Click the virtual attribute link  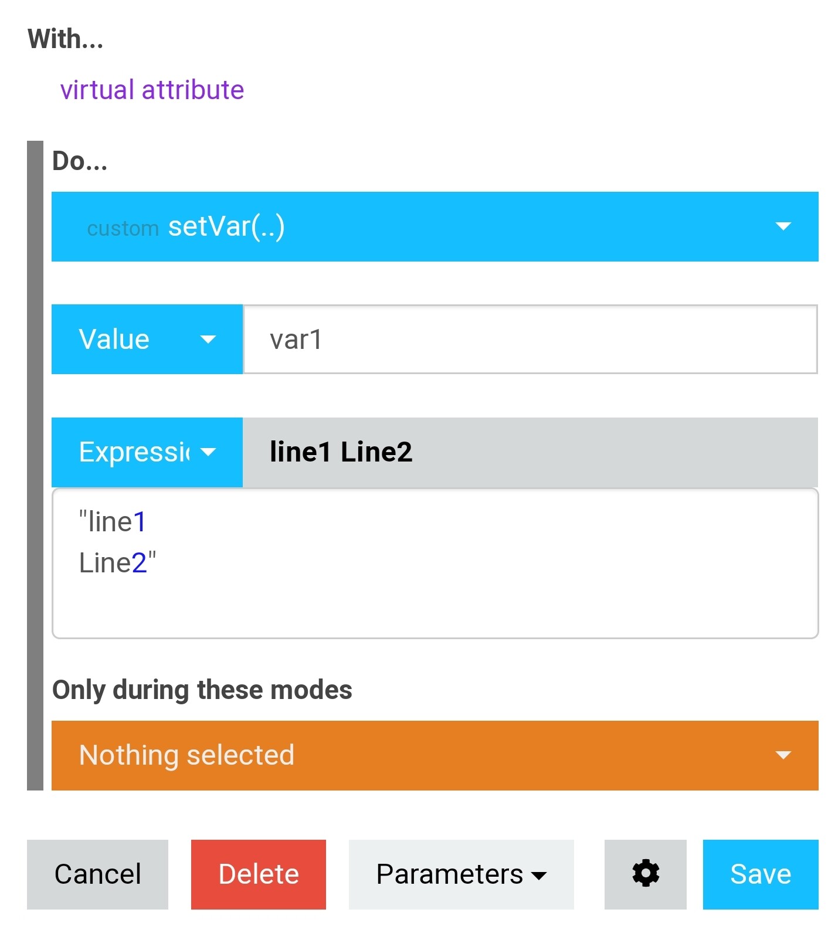152,90
